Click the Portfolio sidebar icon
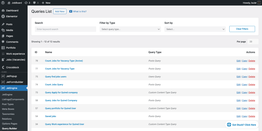The image size is (262, 131). (3, 48)
